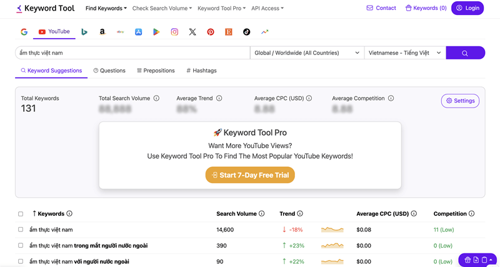Switch to eBay keyword search
This screenshot has width=500, height=267.
click(x=120, y=32)
